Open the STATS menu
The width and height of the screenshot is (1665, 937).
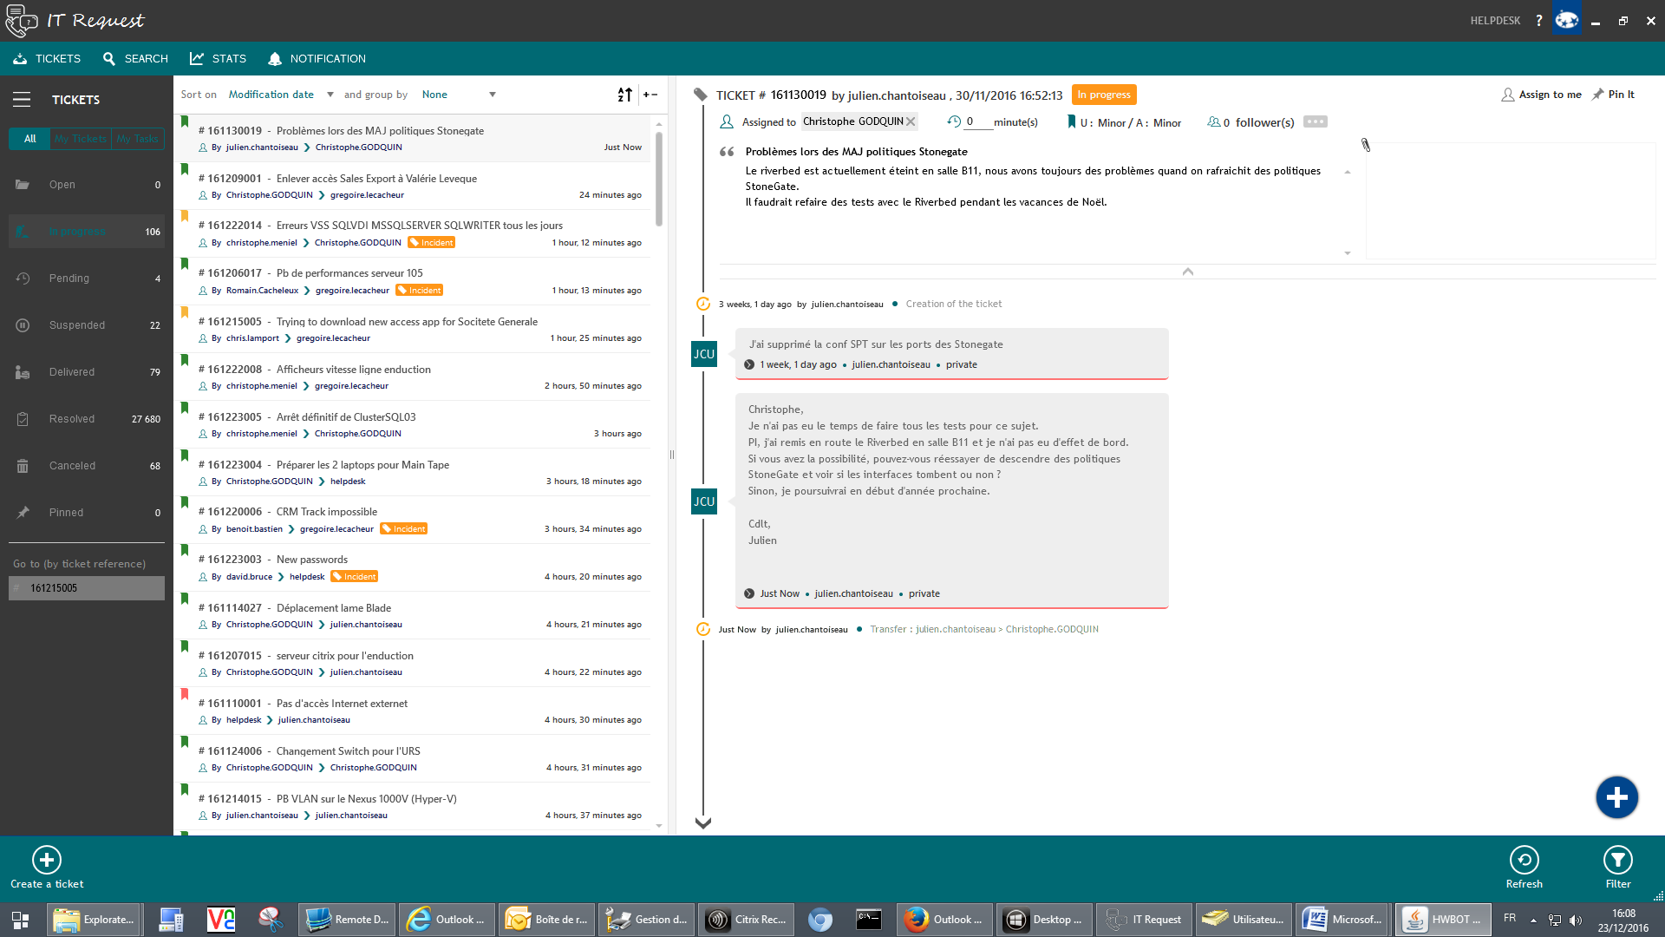219,59
